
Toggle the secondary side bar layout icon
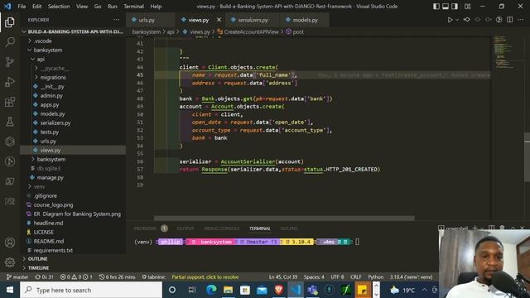[x=455, y=7]
